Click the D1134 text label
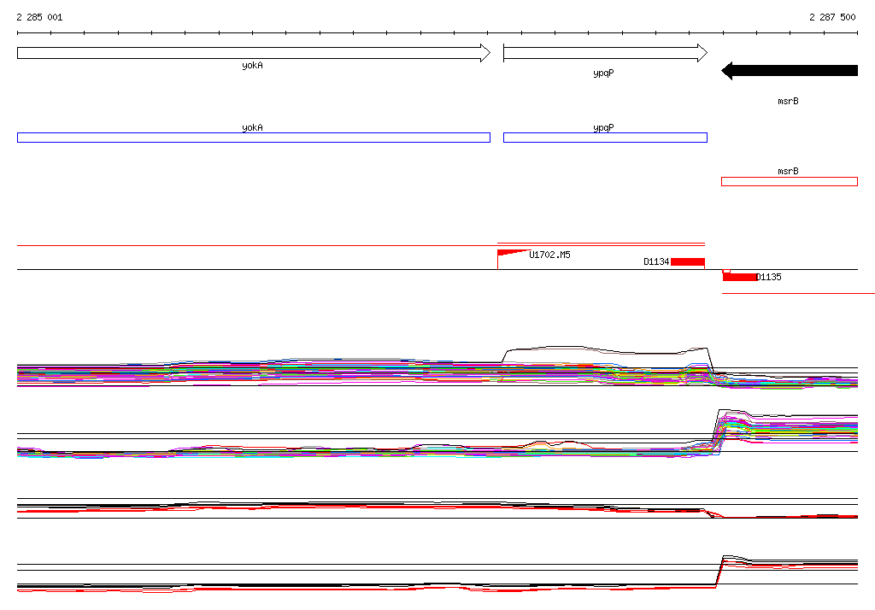This screenshot has width=875, height=610. [x=656, y=262]
